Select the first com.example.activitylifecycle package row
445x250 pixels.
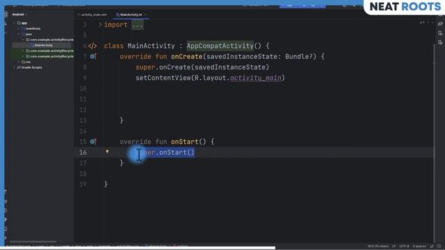49,40
